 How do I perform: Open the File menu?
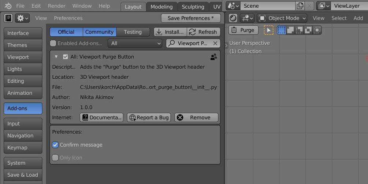(x=20, y=6)
